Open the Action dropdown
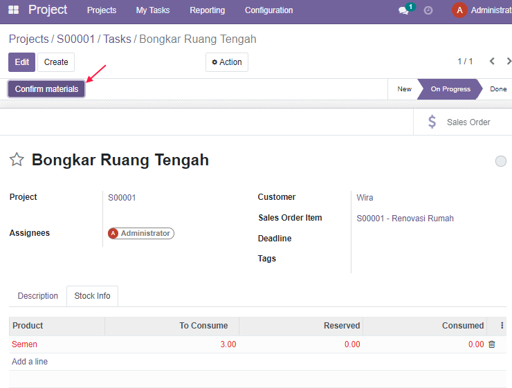 point(227,62)
